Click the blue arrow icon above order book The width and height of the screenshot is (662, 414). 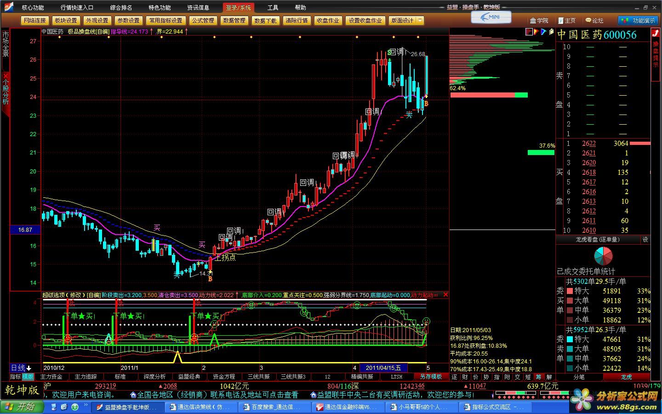(544, 32)
